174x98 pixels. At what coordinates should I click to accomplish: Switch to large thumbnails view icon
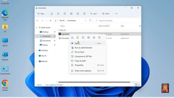pyautogui.click(x=139, y=85)
